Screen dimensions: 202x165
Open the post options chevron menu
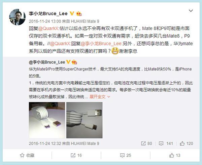coord(191,10)
